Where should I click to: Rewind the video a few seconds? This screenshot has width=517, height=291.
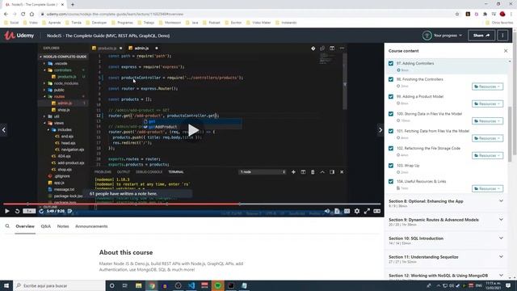(17, 211)
